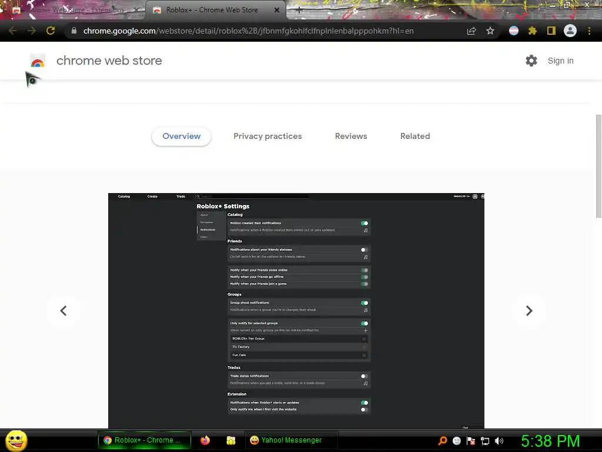Select the Roblox+ - Chrome Web Store tab
The width and height of the screenshot is (602, 452).
pos(216,11)
